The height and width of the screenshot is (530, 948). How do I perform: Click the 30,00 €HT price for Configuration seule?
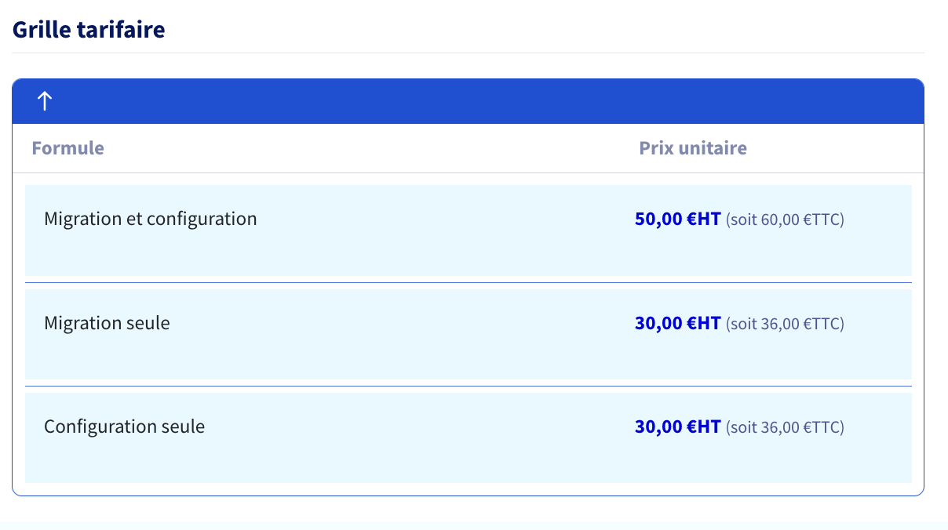click(x=677, y=427)
